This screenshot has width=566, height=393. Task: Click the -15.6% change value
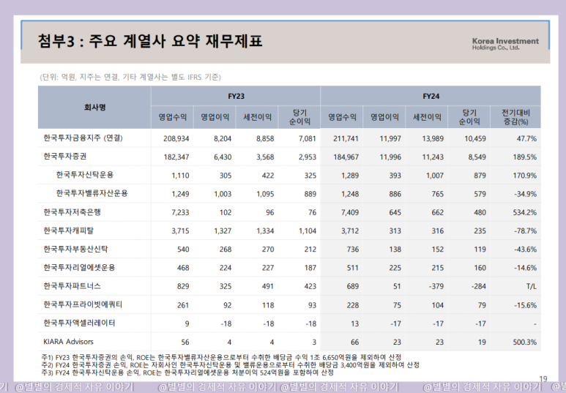[526, 305]
